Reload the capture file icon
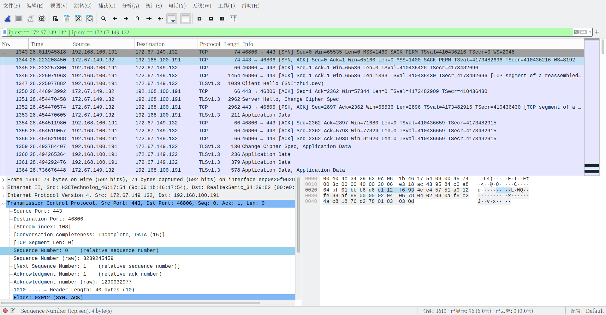Viewport: 606px width, 315px height. point(90,19)
